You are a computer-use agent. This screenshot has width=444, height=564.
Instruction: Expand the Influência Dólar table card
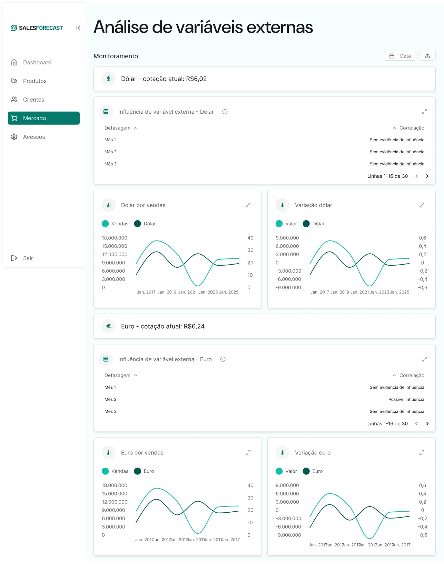point(425,112)
